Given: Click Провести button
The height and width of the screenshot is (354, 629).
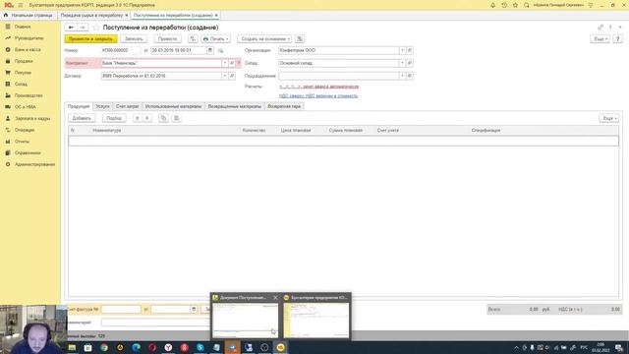Looking at the screenshot, I should pos(167,39).
